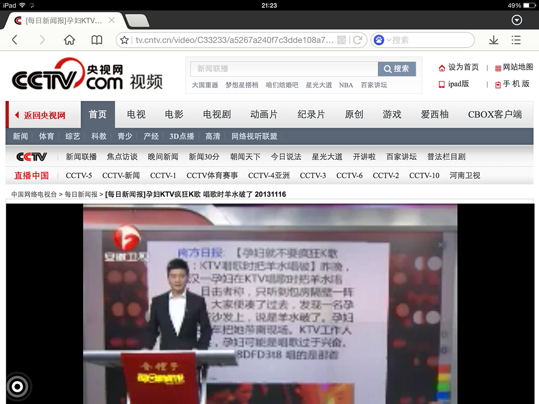539x404 pixels.
Task: Select 动画片 navigation item
Action: pos(264,114)
